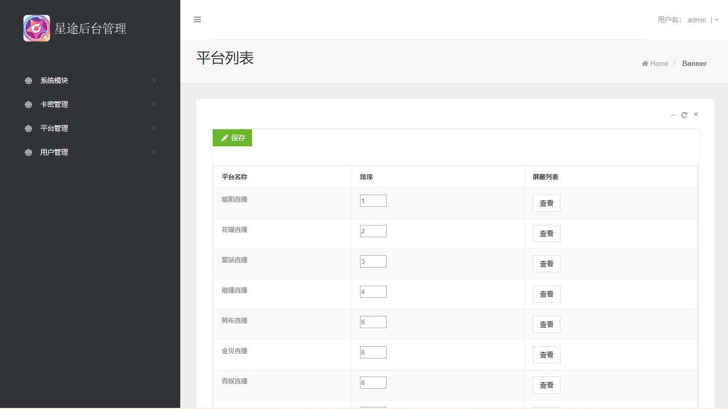Expand the 平台管理 chevron arrow
The image size is (728, 409).
(x=154, y=128)
